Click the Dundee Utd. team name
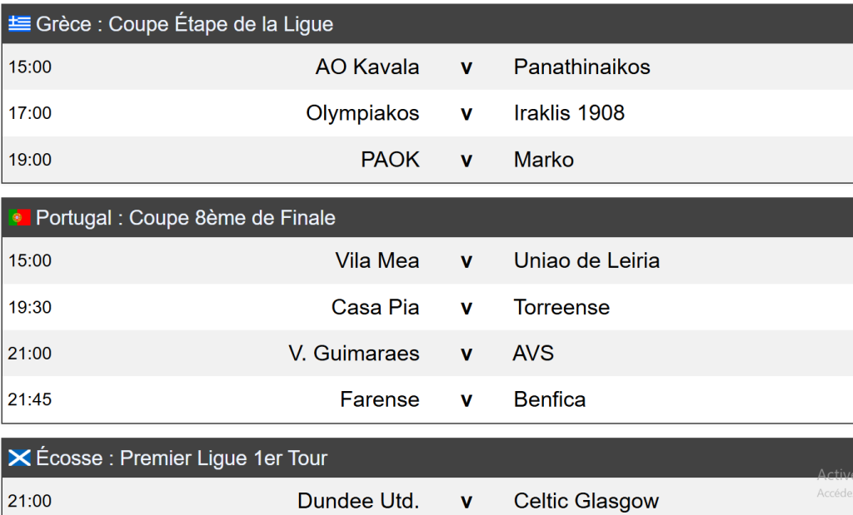The width and height of the screenshot is (853, 515). [x=358, y=501]
